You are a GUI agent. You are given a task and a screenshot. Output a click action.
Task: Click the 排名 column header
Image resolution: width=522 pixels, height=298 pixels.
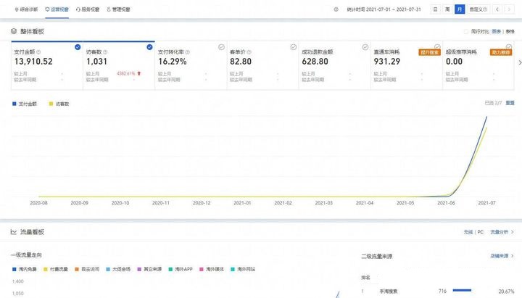pyautogui.click(x=365, y=278)
